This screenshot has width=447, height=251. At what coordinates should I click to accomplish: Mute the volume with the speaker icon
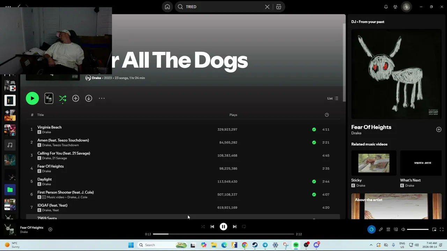[403, 229]
